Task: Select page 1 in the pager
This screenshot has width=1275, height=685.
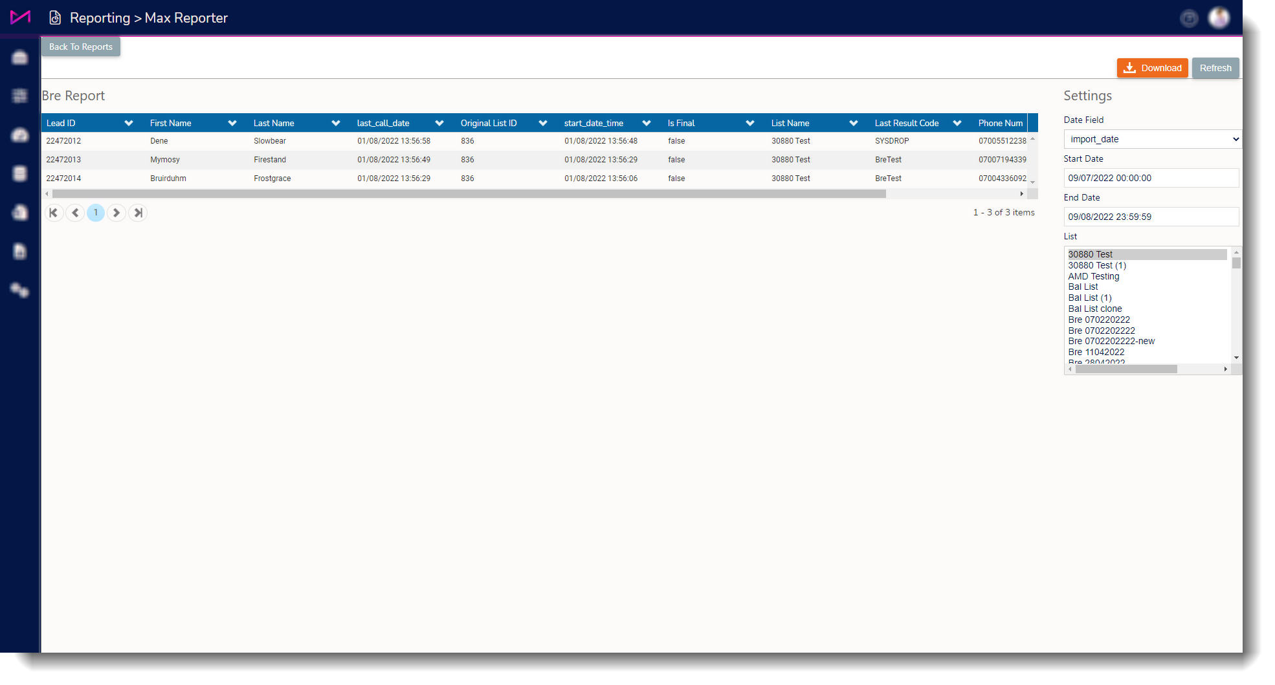Action: click(96, 213)
